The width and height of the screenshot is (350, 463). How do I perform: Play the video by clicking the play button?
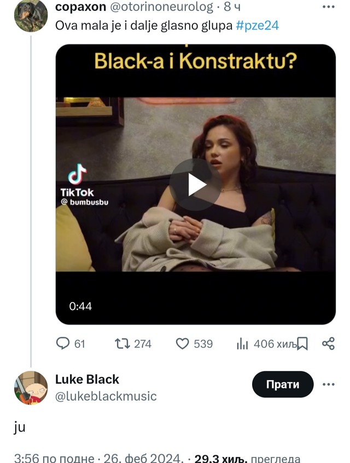click(x=194, y=184)
